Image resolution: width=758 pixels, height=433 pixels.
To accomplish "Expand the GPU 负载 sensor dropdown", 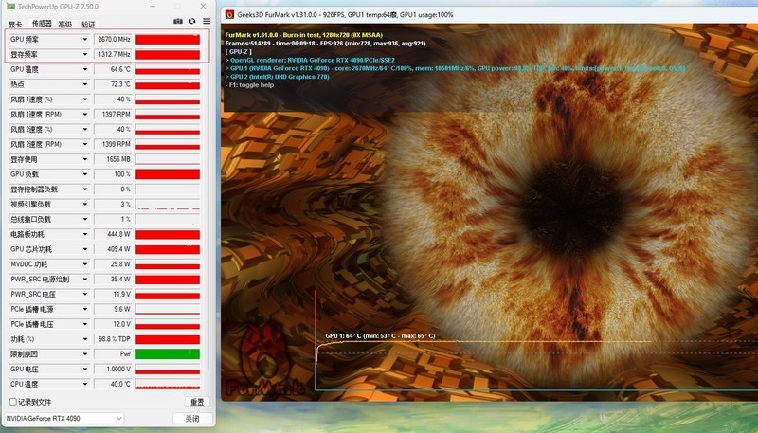I will pos(85,174).
